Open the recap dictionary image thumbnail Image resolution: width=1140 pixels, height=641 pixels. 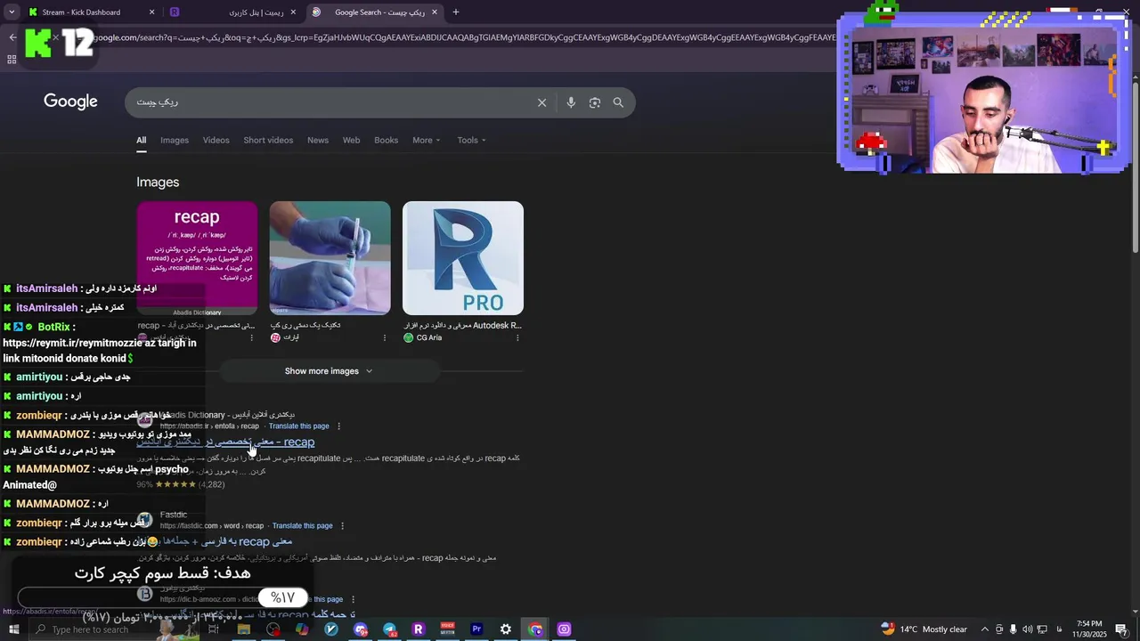(x=197, y=258)
